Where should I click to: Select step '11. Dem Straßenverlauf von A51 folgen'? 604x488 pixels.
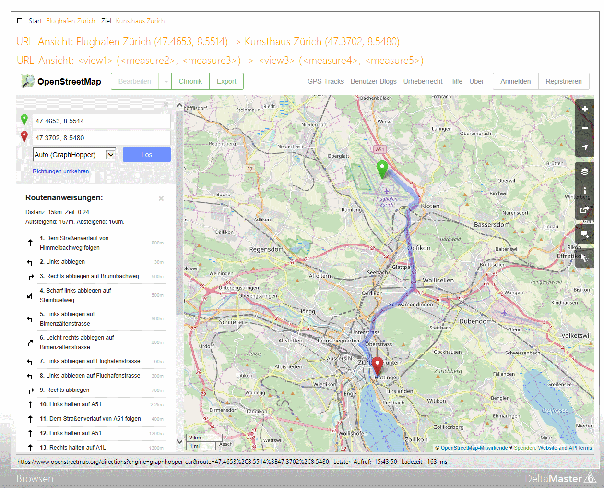[x=96, y=419]
